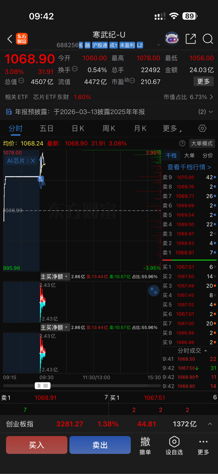
Task: Tap the 未盈利 badge
Action: pos(127,45)
